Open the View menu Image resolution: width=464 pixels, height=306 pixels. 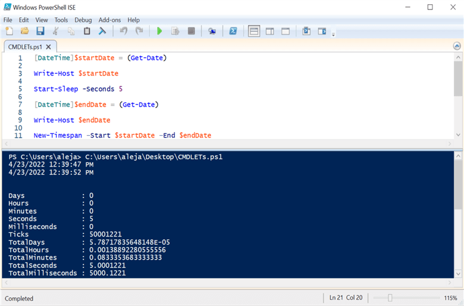click(x=42, y=20)
